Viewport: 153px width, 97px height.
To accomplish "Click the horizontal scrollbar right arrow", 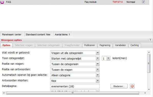I will [145, 93].
